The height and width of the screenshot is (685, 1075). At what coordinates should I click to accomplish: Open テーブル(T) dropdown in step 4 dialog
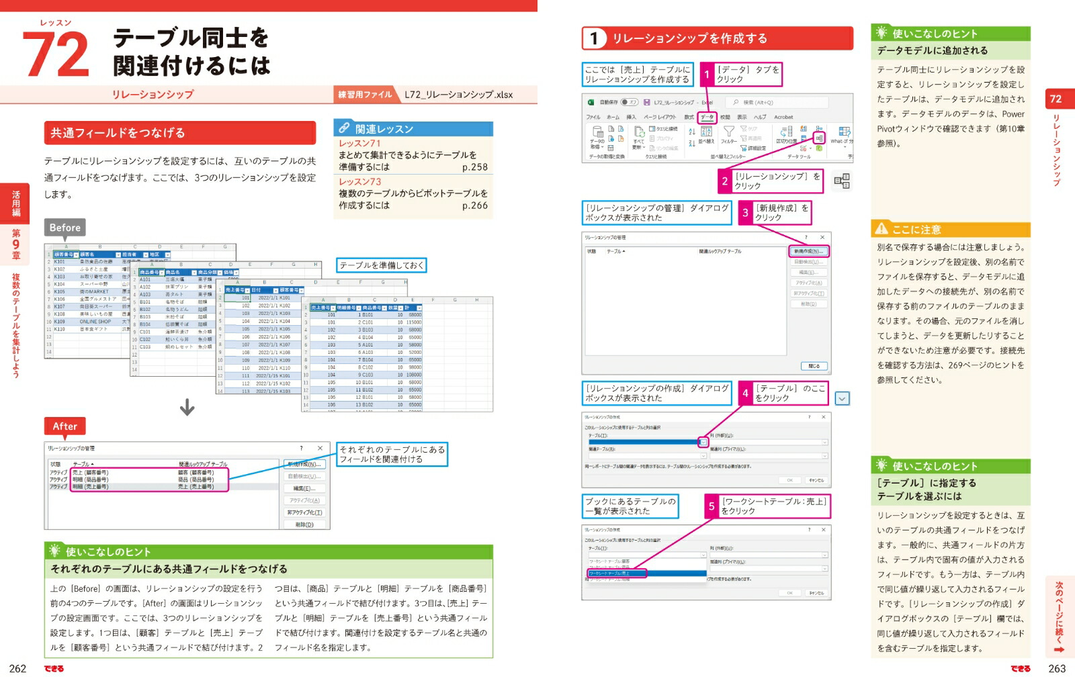pyautogui.click(x=703, y=443)
